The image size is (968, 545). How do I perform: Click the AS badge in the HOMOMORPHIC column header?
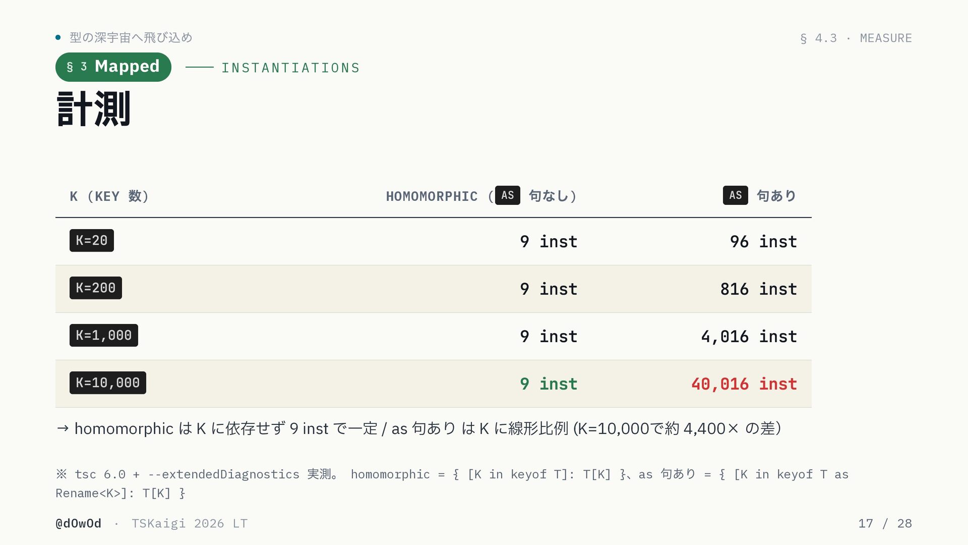(x=508, y=195)
